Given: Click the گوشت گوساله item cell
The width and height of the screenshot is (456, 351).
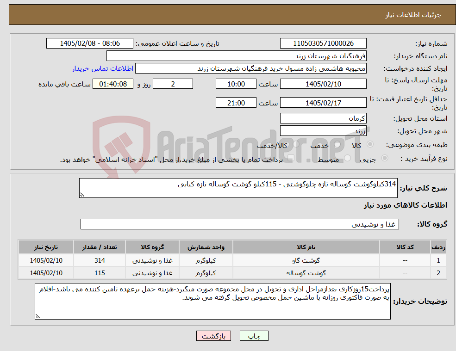Looking at the screenshot, I should pos(306,273).
